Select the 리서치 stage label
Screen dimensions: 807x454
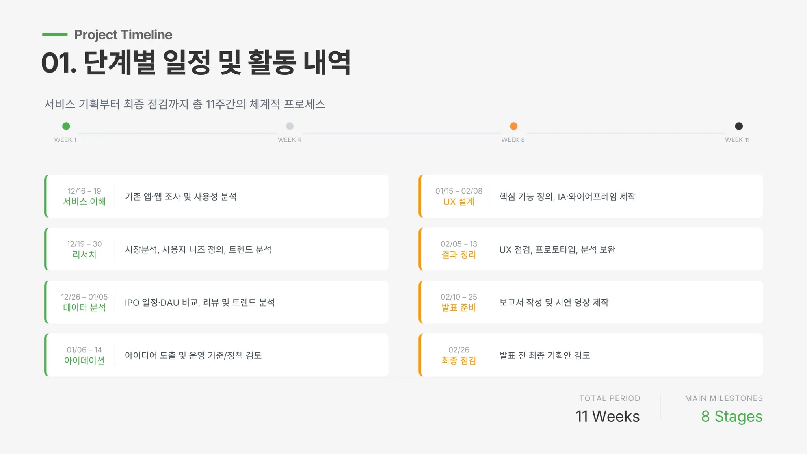pos(84,255)
